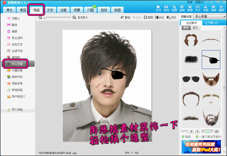Open the 已下载 downloaded materials tab
The height and width of the screenshot is (156, 227).
click(x=211, y=23)
